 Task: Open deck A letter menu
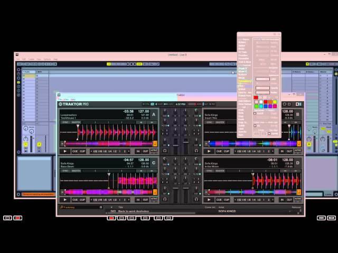tap(154, 114)
